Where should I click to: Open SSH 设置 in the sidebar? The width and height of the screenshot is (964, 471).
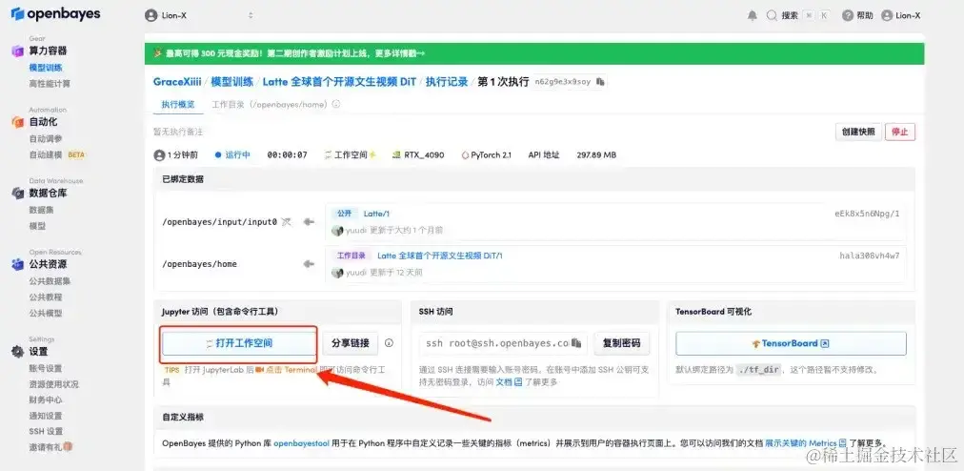pyautogui.click(x=46, y=431)
